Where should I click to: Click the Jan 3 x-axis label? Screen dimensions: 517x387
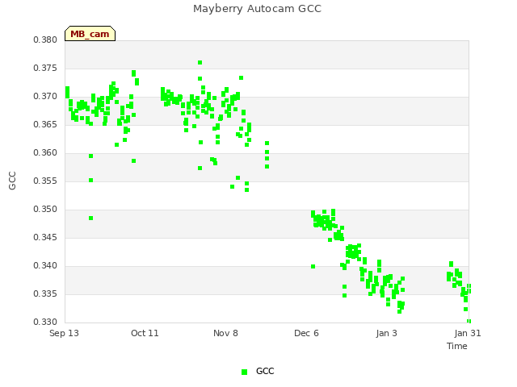tap(386, 333)
